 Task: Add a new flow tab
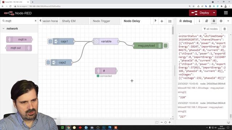[x=162, y=21]
